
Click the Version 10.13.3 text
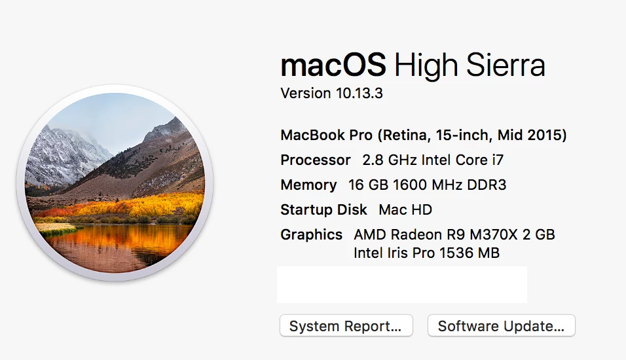(x=331, y=94)
